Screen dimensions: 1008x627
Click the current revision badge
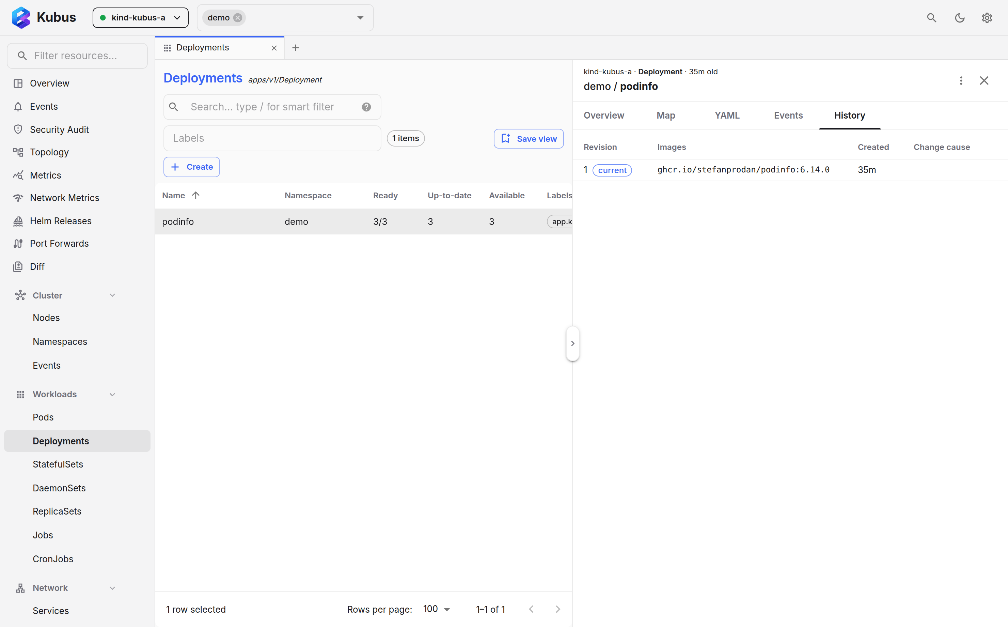pos(612,170)
